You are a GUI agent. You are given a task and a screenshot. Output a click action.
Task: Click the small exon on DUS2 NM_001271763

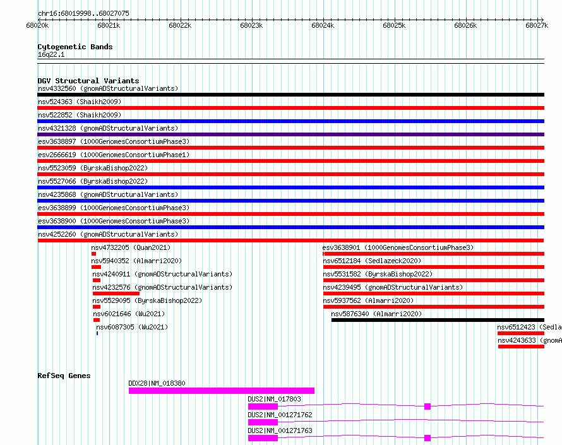click(427, 438)
